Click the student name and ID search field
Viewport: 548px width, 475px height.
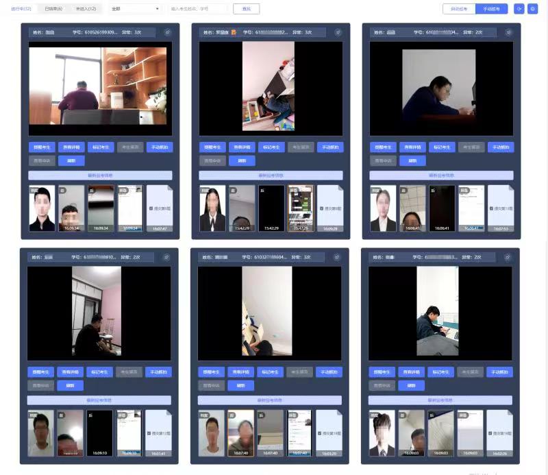198,9
